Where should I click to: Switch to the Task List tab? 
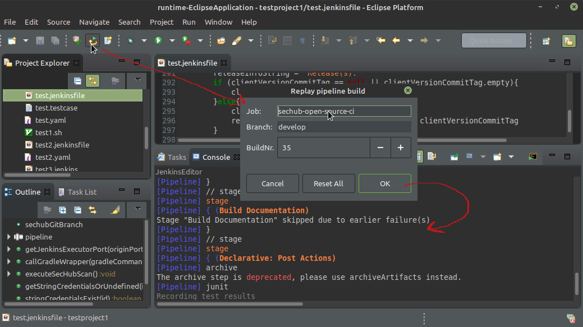click(77, 192)
